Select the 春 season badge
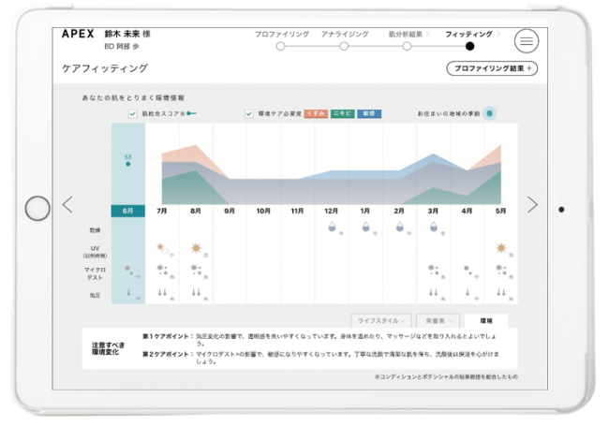The height and width of the screenshot is (426, 609). click(489, 113)
